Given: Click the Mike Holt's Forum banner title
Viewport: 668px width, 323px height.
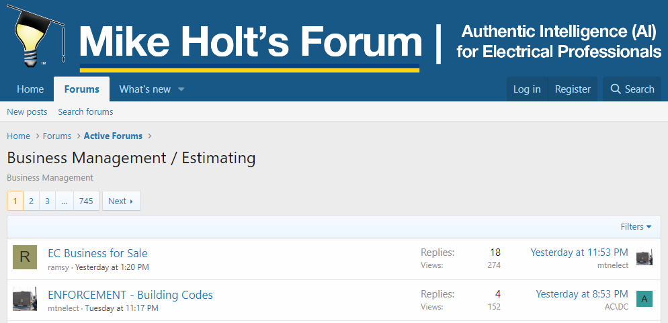Looking at the screenshot, I should tap(251, 41).
